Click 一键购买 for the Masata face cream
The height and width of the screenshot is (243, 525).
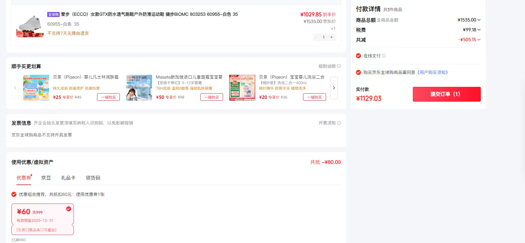(211, 97)
